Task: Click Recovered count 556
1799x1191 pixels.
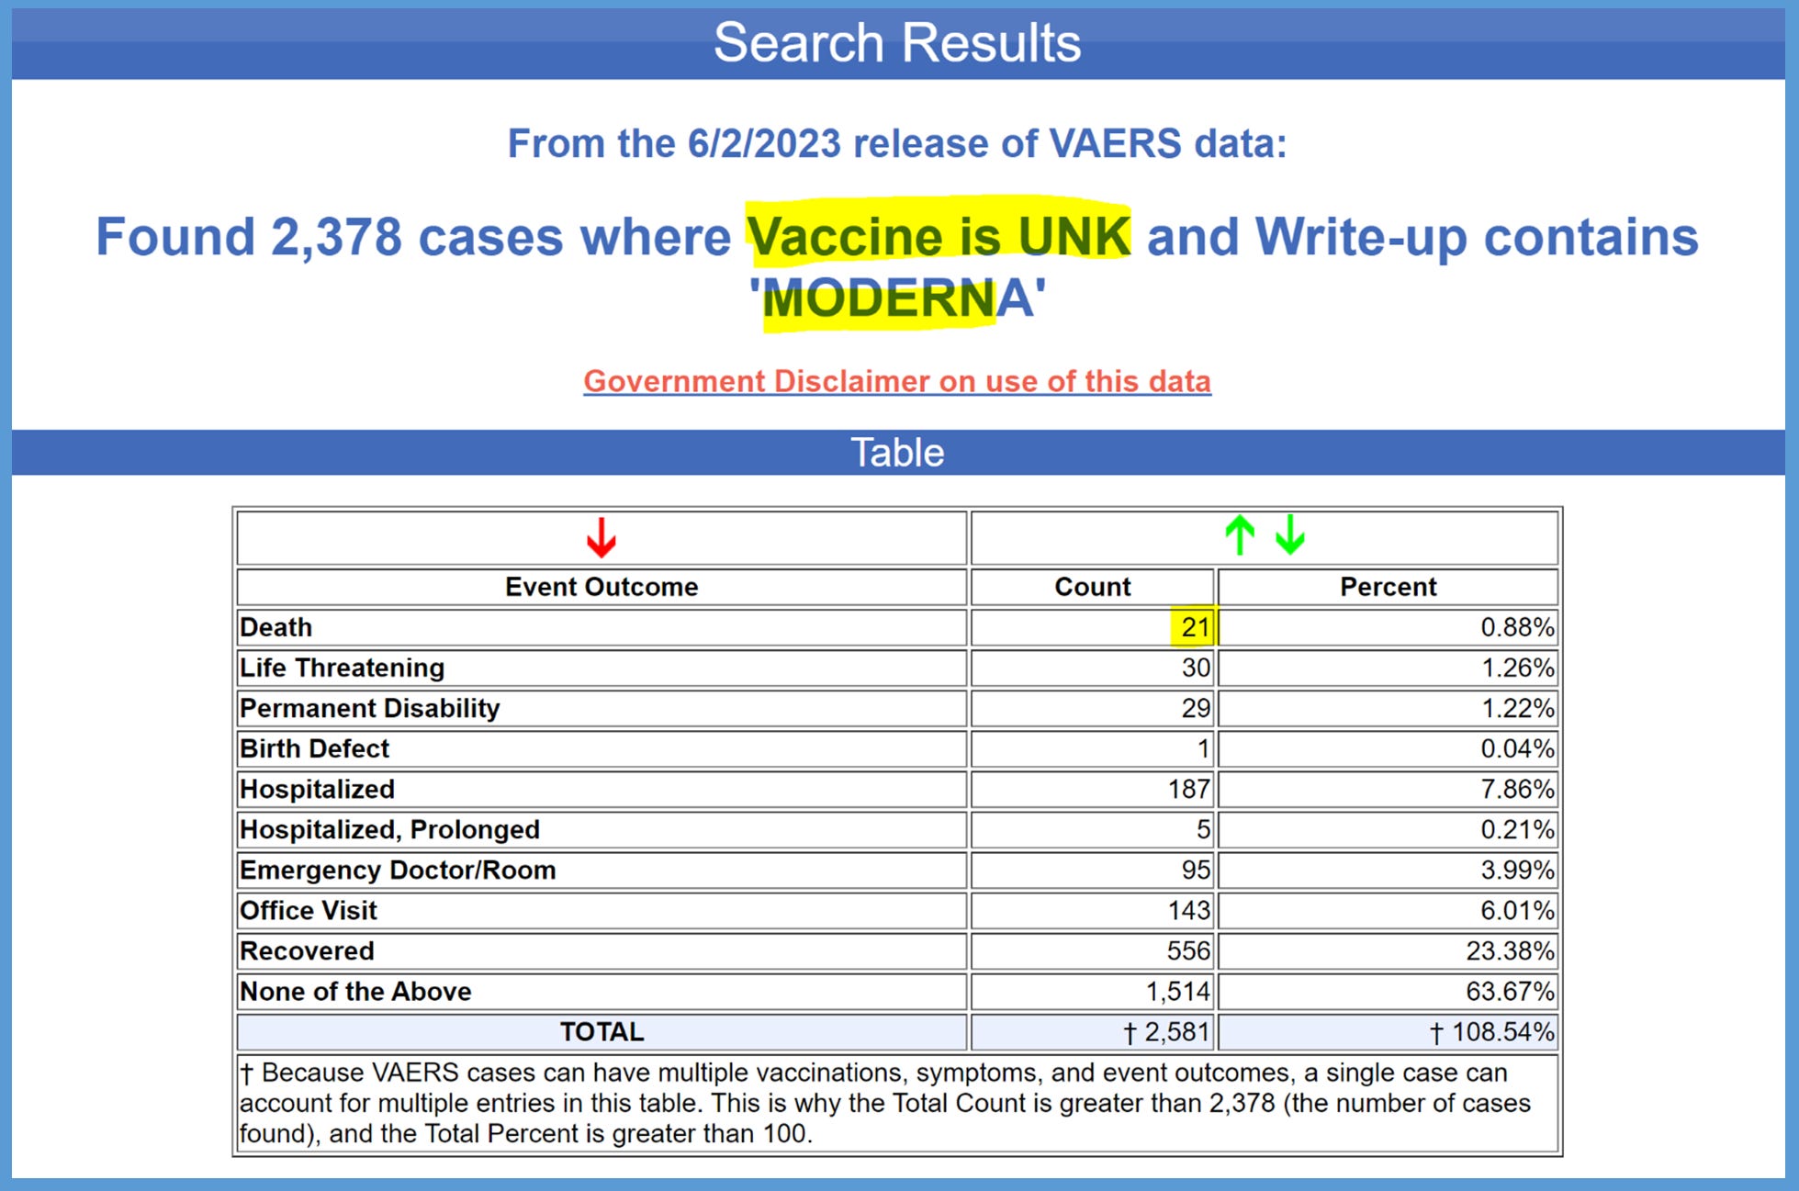Action: click(x=1093, y=950)
